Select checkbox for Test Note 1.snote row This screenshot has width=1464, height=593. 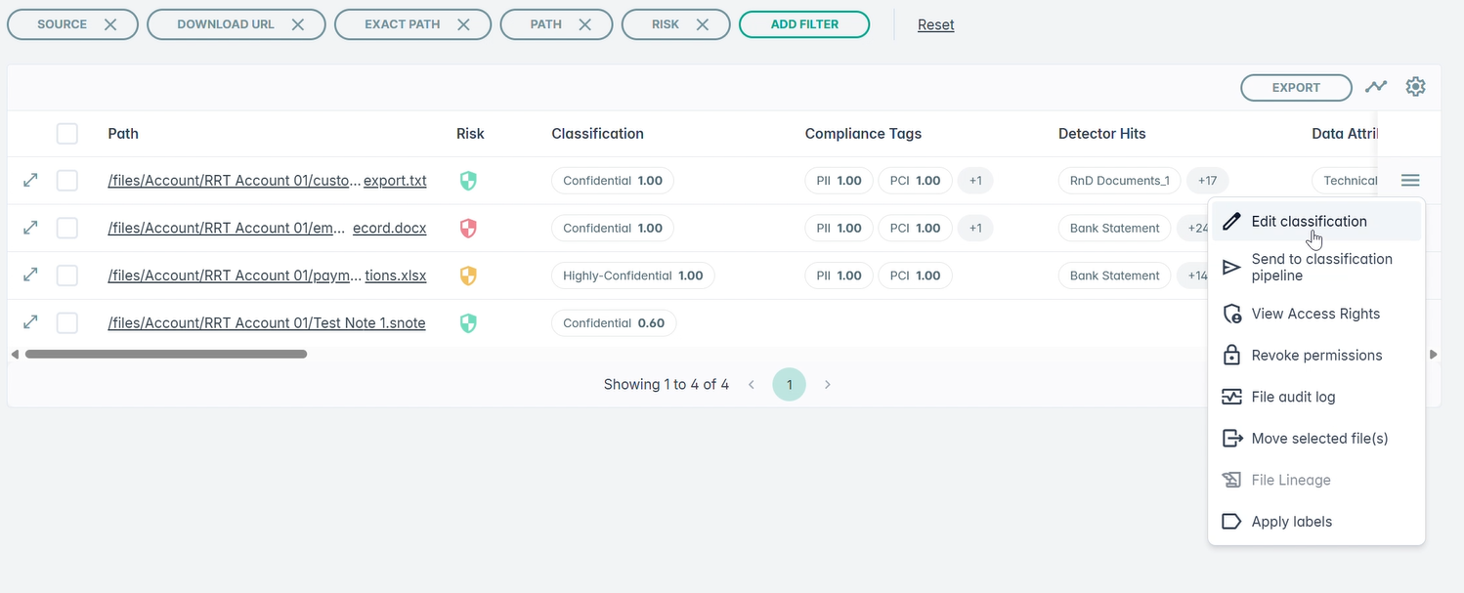point(66,322)
